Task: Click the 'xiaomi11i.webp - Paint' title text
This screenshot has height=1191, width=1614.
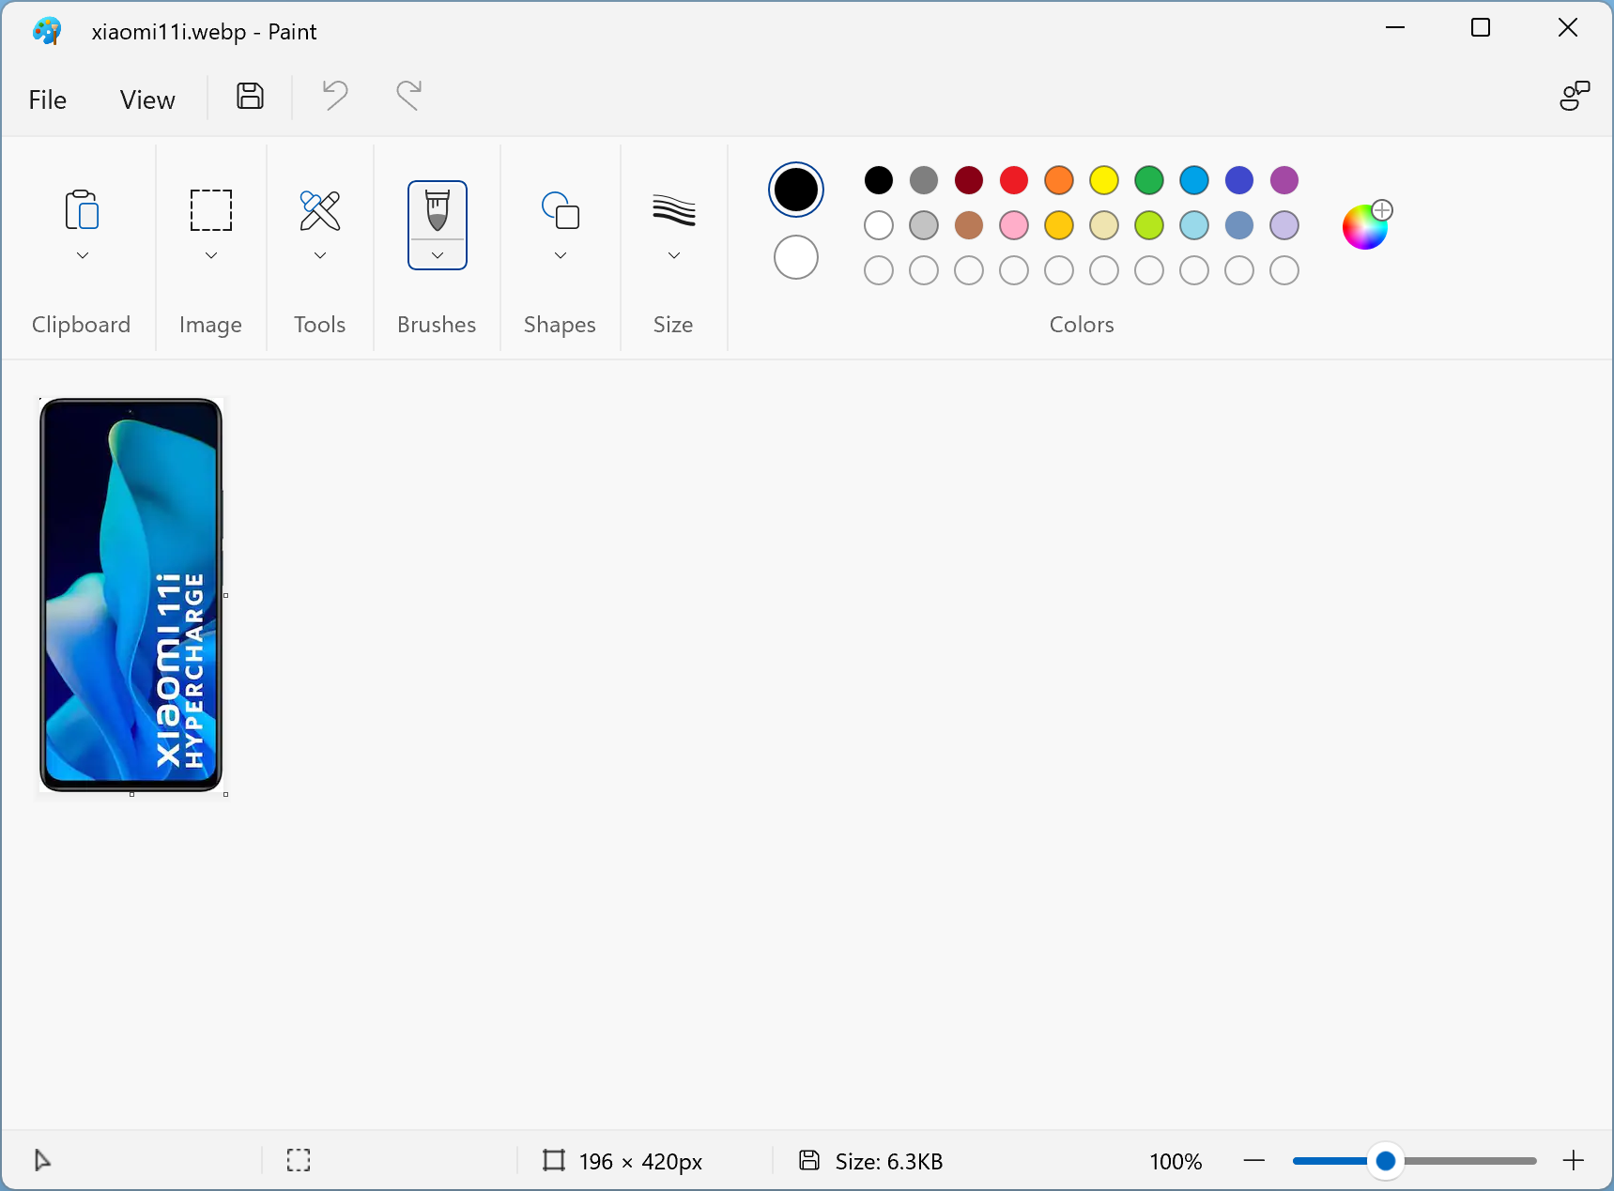Action: click(204, 32)
